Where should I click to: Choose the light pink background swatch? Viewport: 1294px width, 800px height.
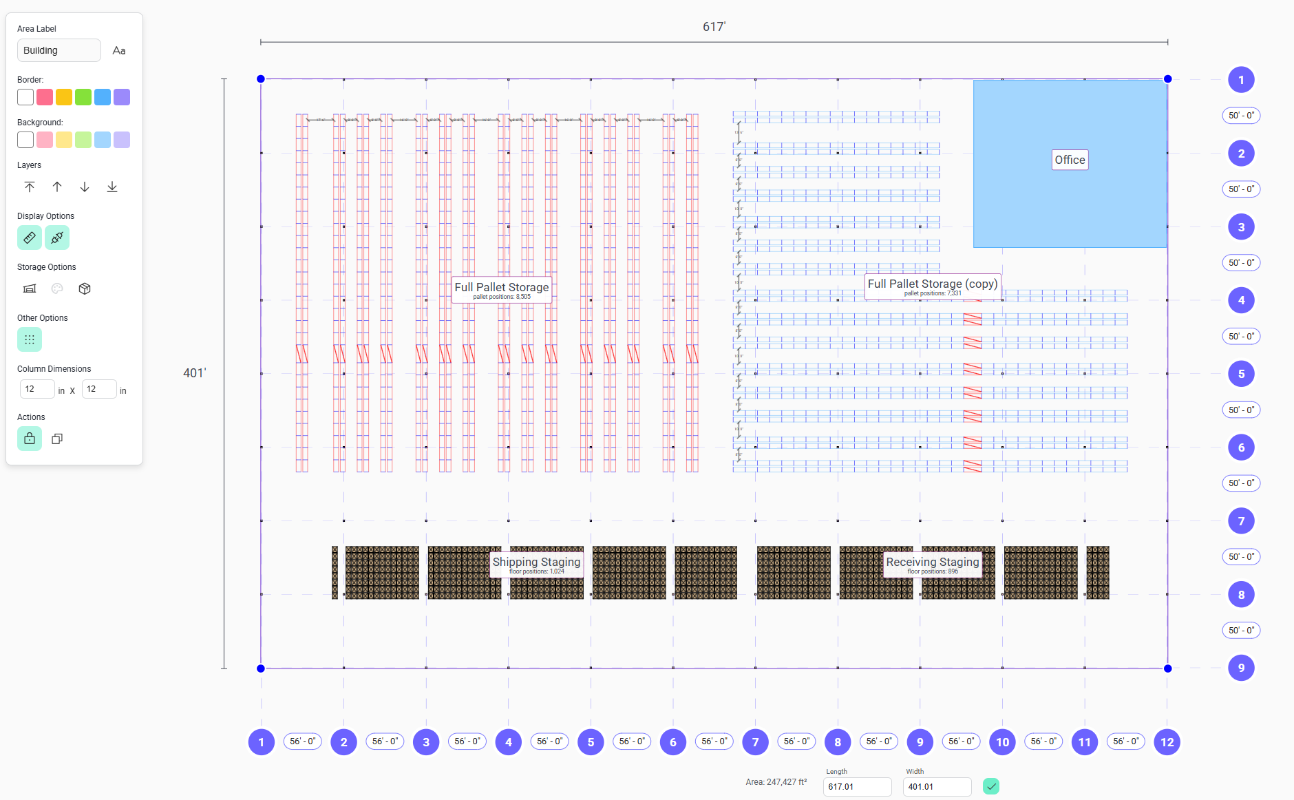[x=45, y=140]
